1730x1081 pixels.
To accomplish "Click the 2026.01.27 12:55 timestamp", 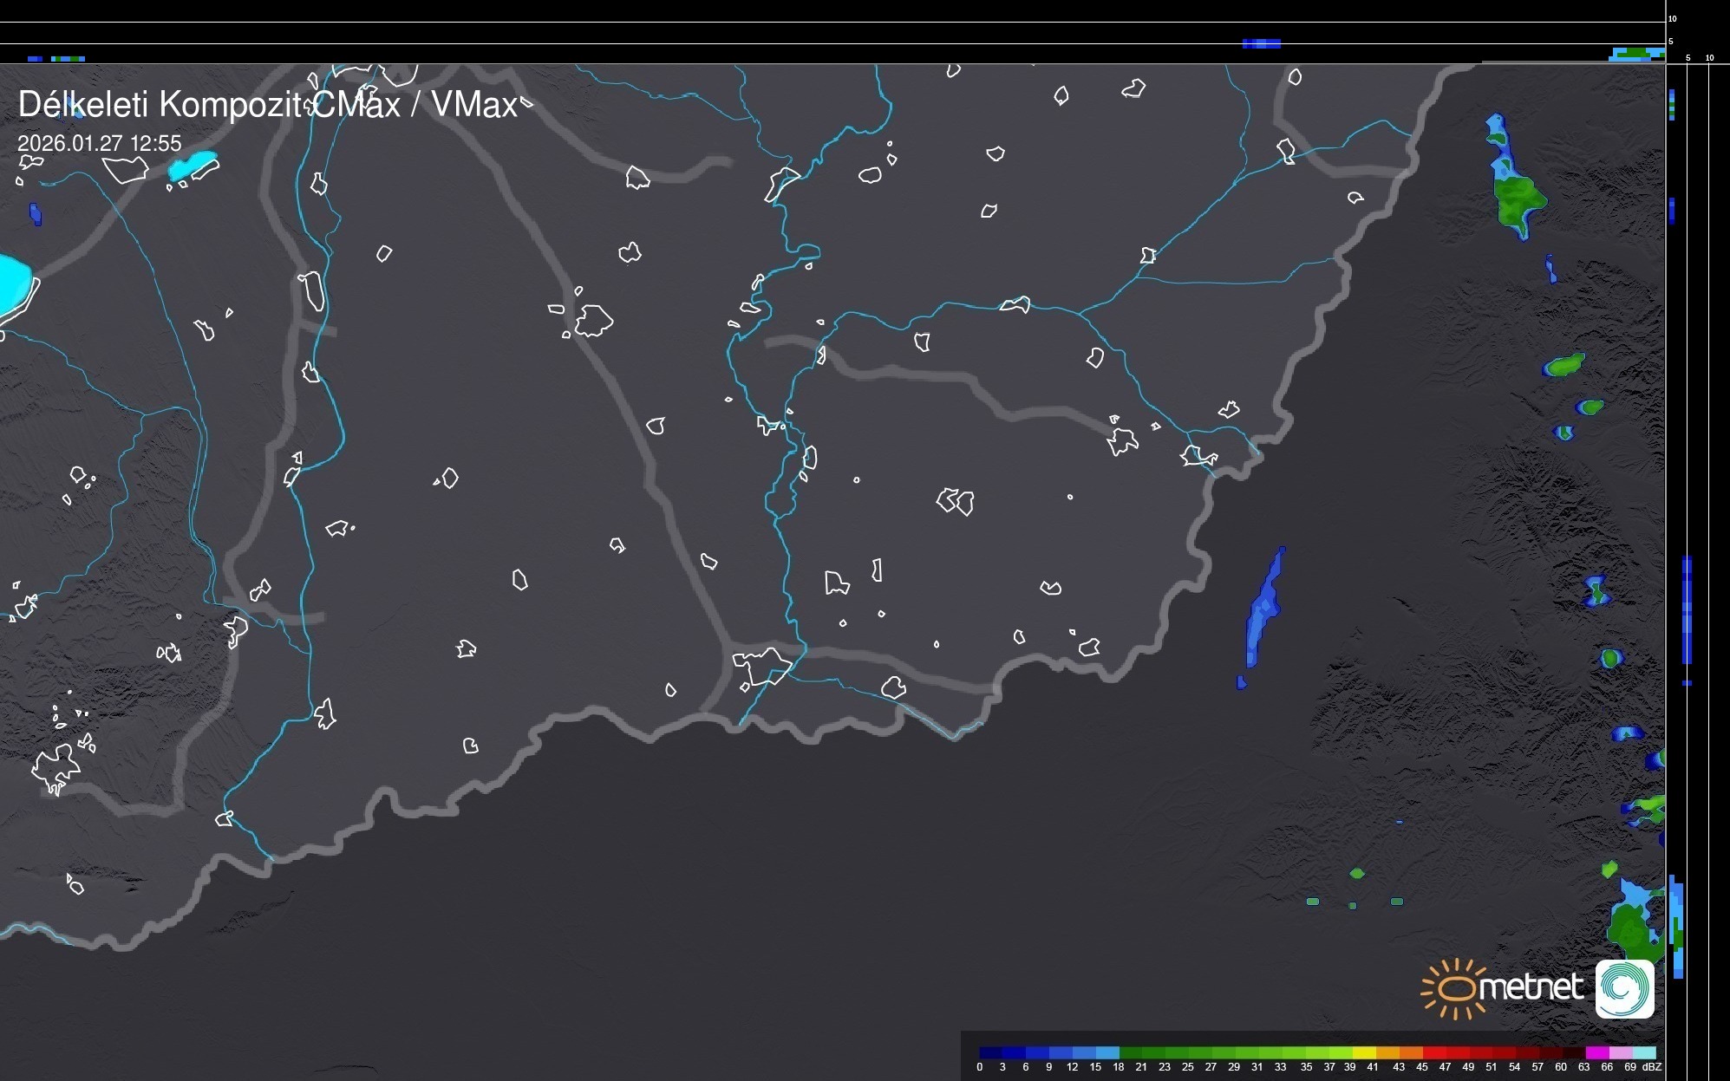I will pyautogui.click(x=100, y=143).
